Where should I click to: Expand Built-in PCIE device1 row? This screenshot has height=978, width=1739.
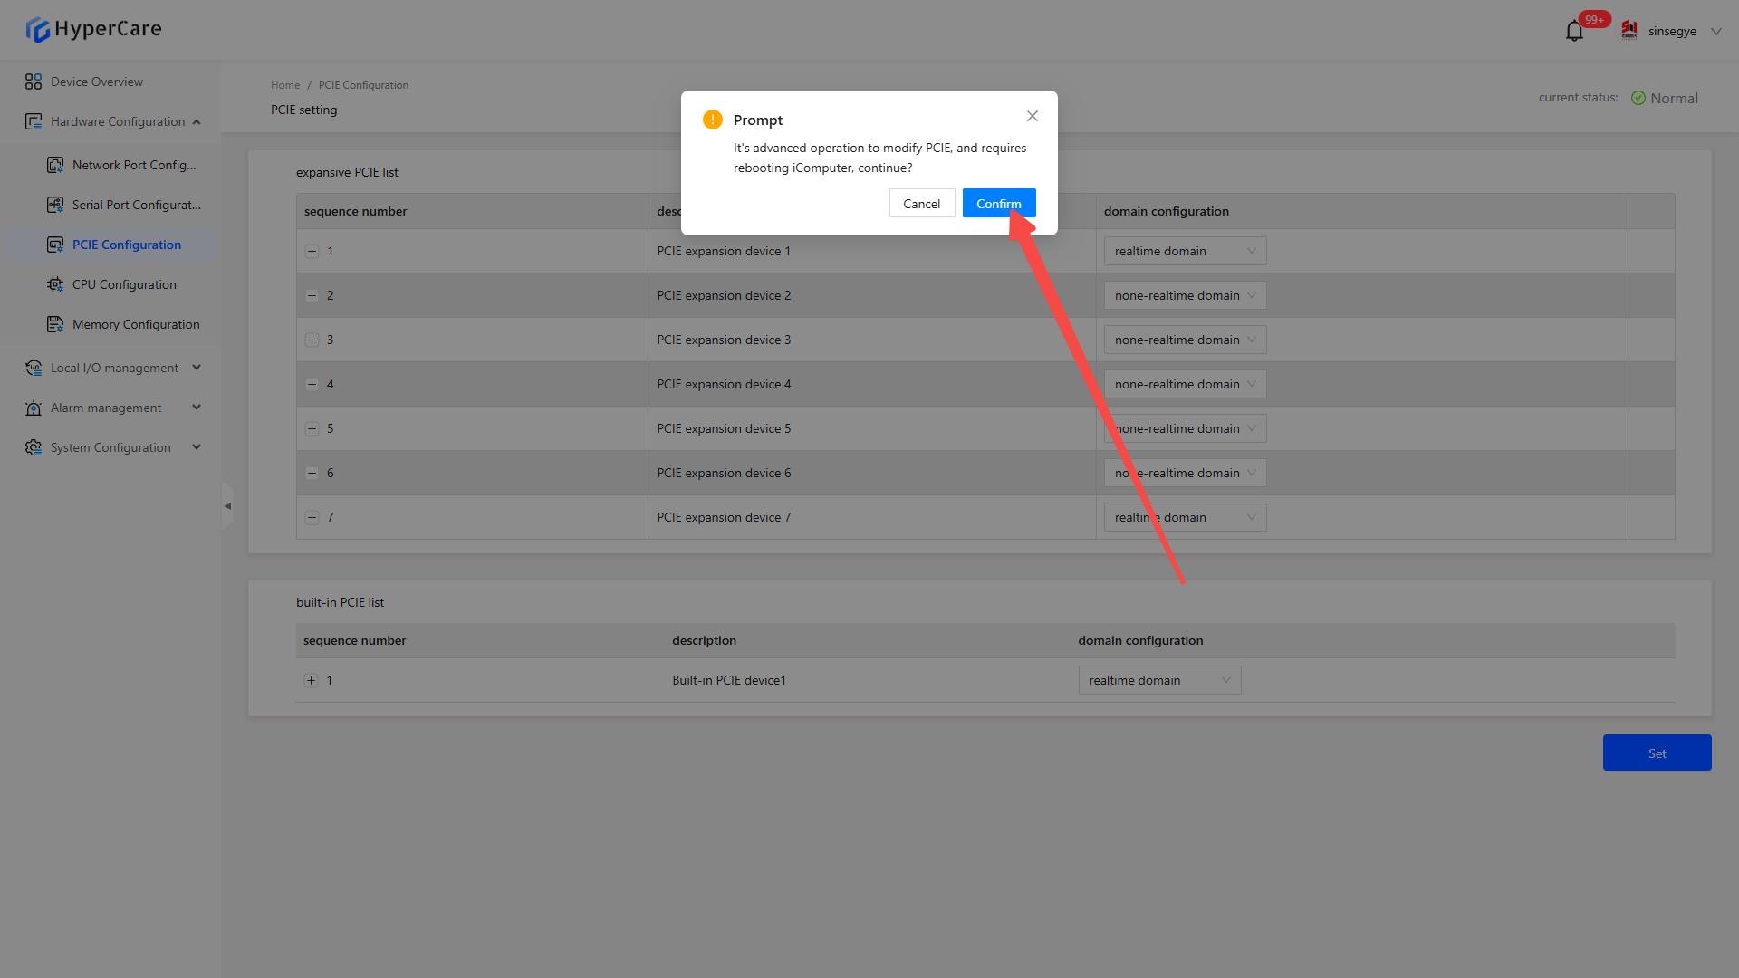pos(311,681)
